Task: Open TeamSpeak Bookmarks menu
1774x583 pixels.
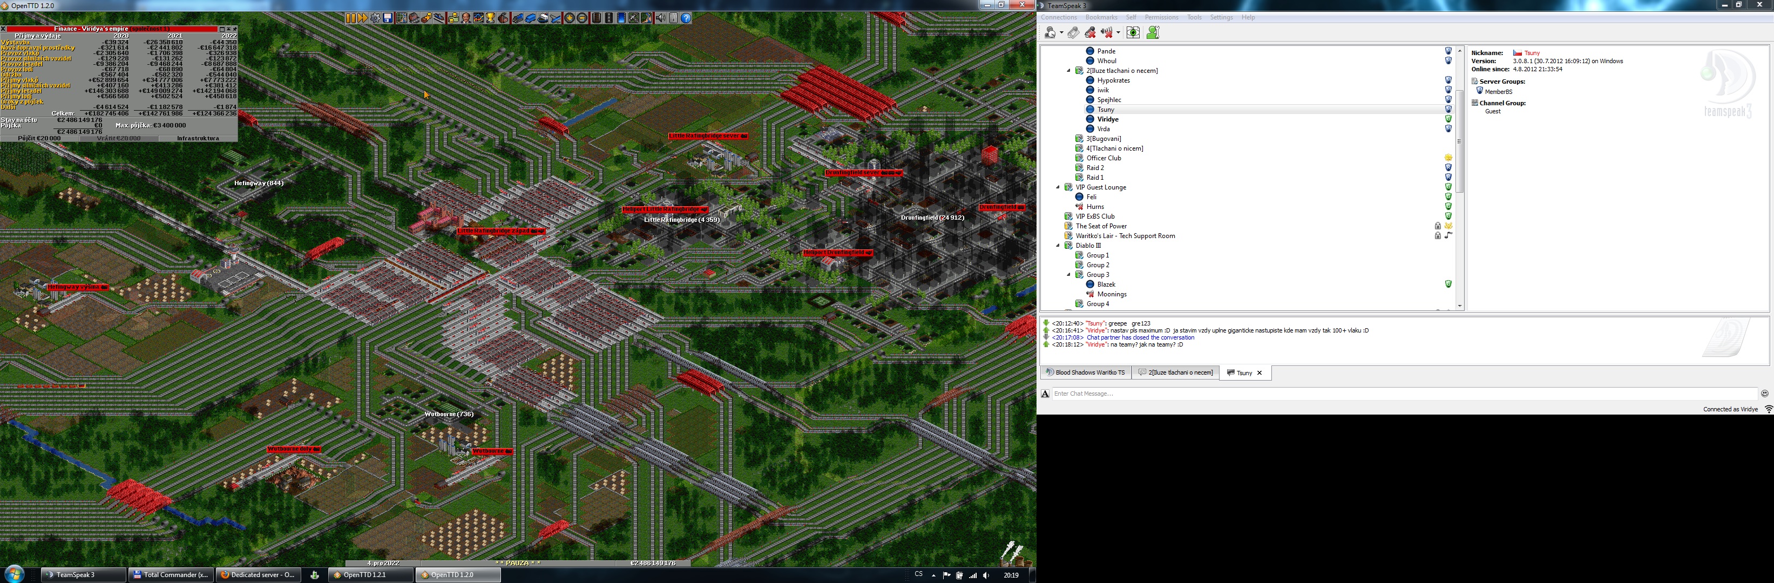Action: [1101, 17]
